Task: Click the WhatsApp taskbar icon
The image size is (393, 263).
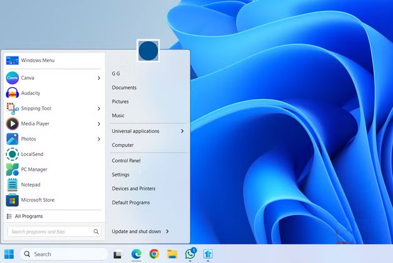Action: click(190, 254)
